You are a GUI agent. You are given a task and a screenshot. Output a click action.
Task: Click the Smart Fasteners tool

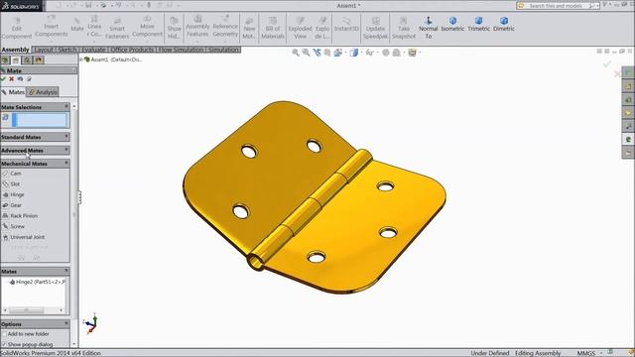click(x=117, y=28)
